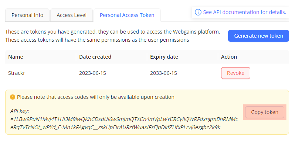Click the orange warning icon in notice

pos(13,97)
